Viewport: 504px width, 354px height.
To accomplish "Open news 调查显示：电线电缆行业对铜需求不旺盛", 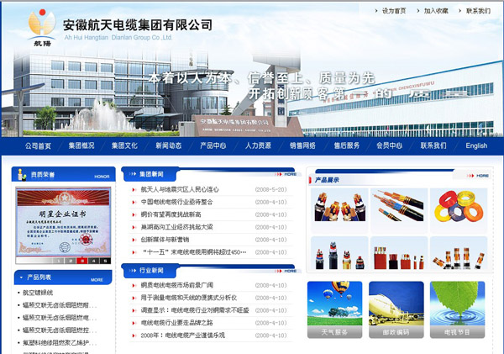I will click(x=195, y=310).
